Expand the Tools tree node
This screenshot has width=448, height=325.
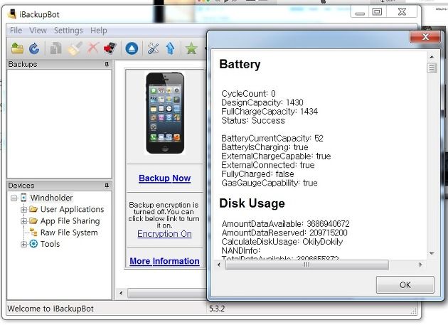click(x=24, y=244)
